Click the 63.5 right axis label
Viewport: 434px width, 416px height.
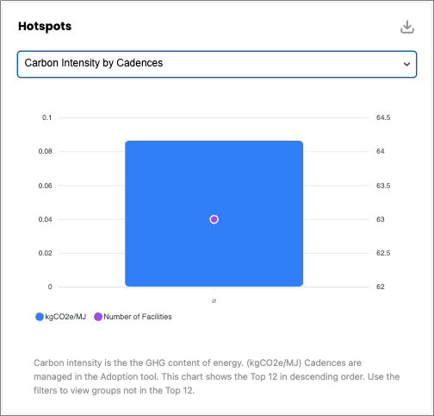coord(383,186)
